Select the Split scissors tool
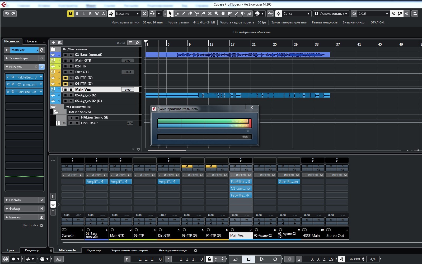Viewport: 422px width, 264px height. coord(197,13)
